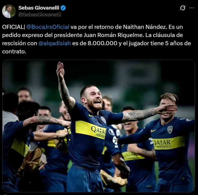
Task: Click the word "OFICIAL|" starting the tweet
Action: (14, 27)
